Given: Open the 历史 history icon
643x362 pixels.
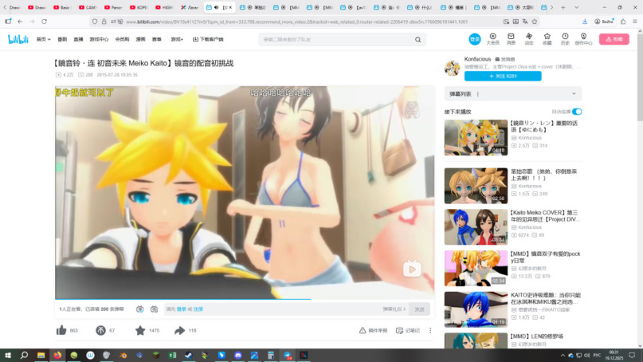Looking at the screenshot, I should point(565,39).
